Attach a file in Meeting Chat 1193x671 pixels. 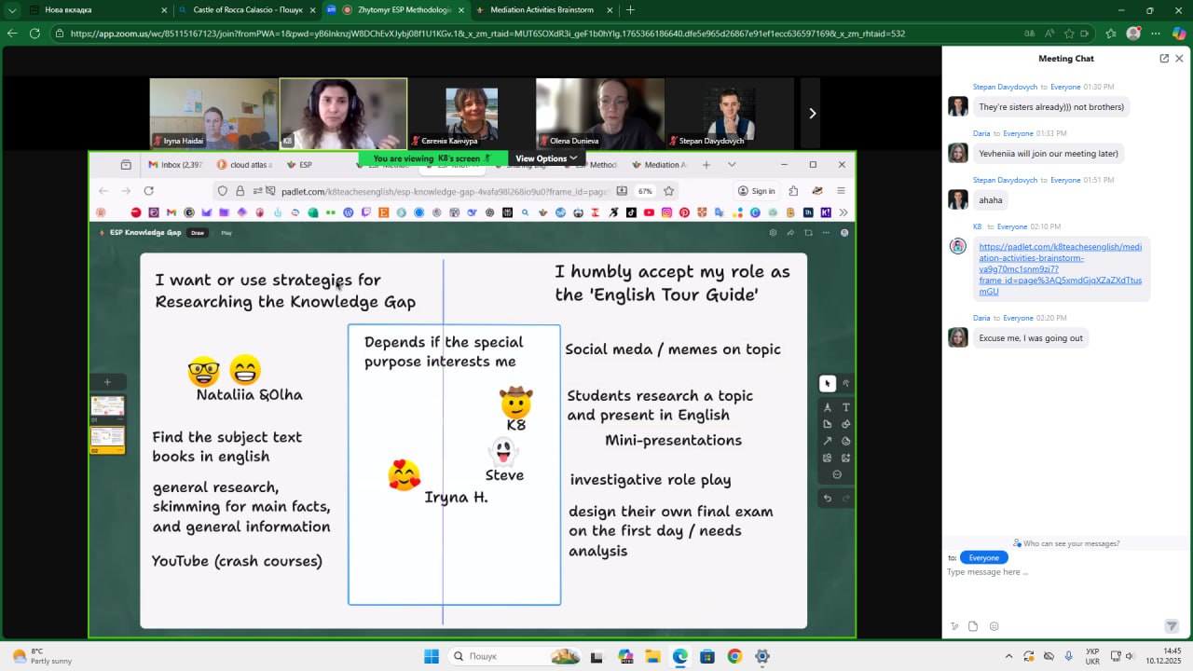tap(973, 626)
